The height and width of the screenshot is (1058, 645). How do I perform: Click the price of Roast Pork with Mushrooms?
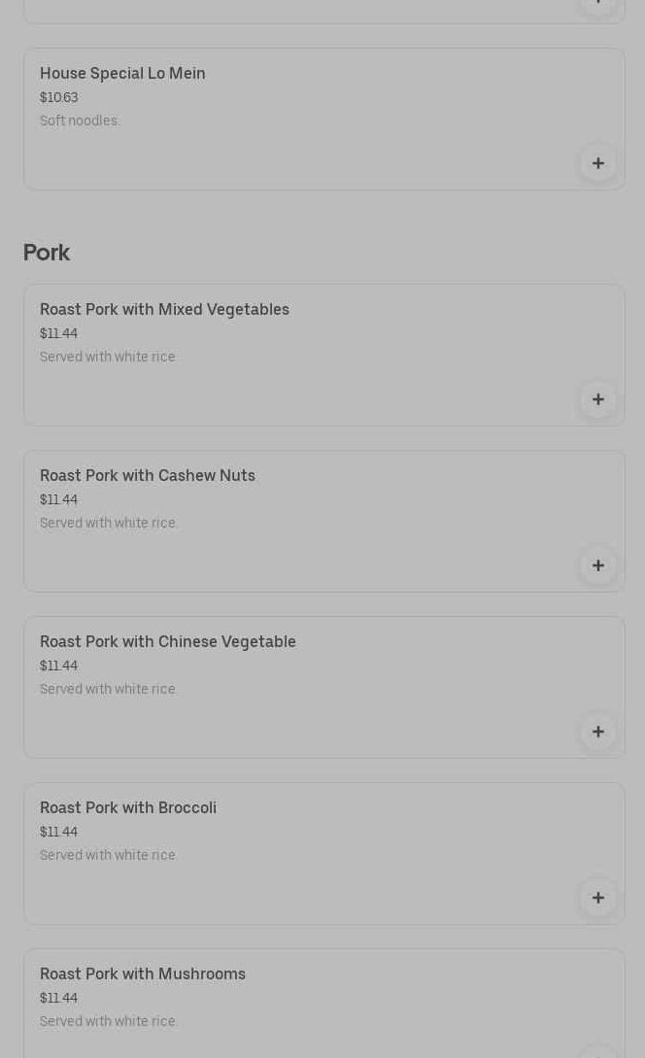58,999
